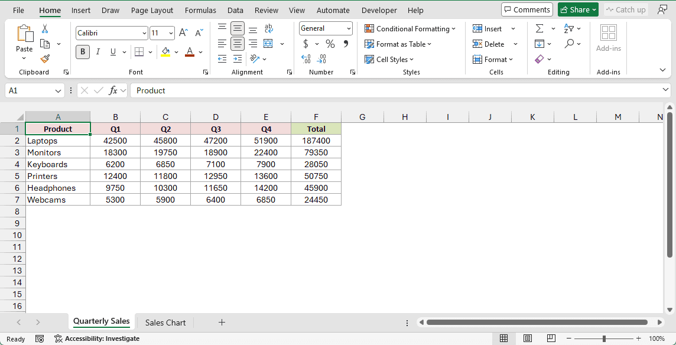
Task: Select the column F header
Action: tap(316, 117)
